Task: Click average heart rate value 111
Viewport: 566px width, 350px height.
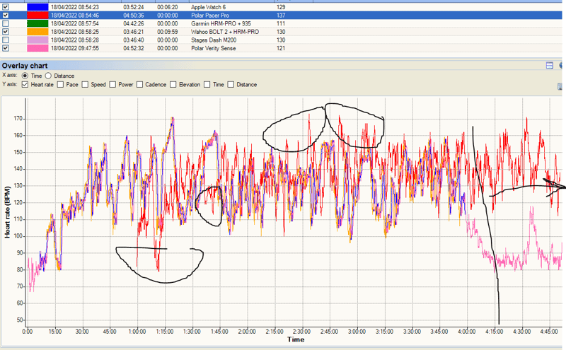Action: tap(281, 23)
